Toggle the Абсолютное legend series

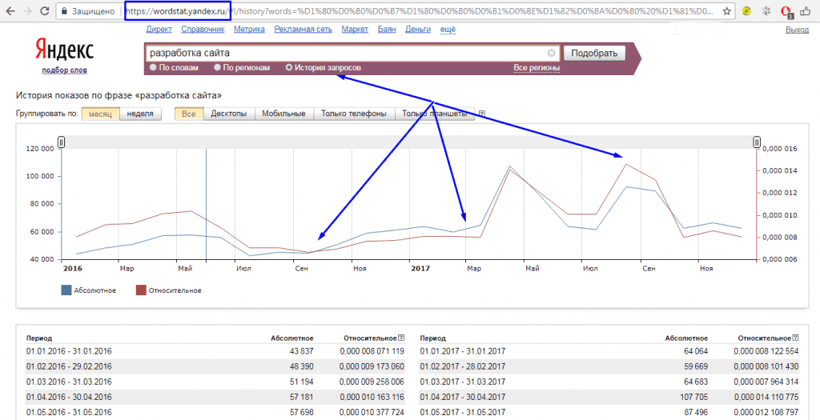88,290
